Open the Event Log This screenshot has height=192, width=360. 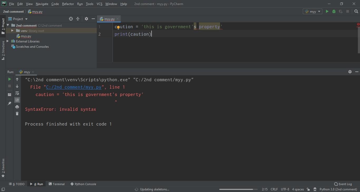click(343, 184)
